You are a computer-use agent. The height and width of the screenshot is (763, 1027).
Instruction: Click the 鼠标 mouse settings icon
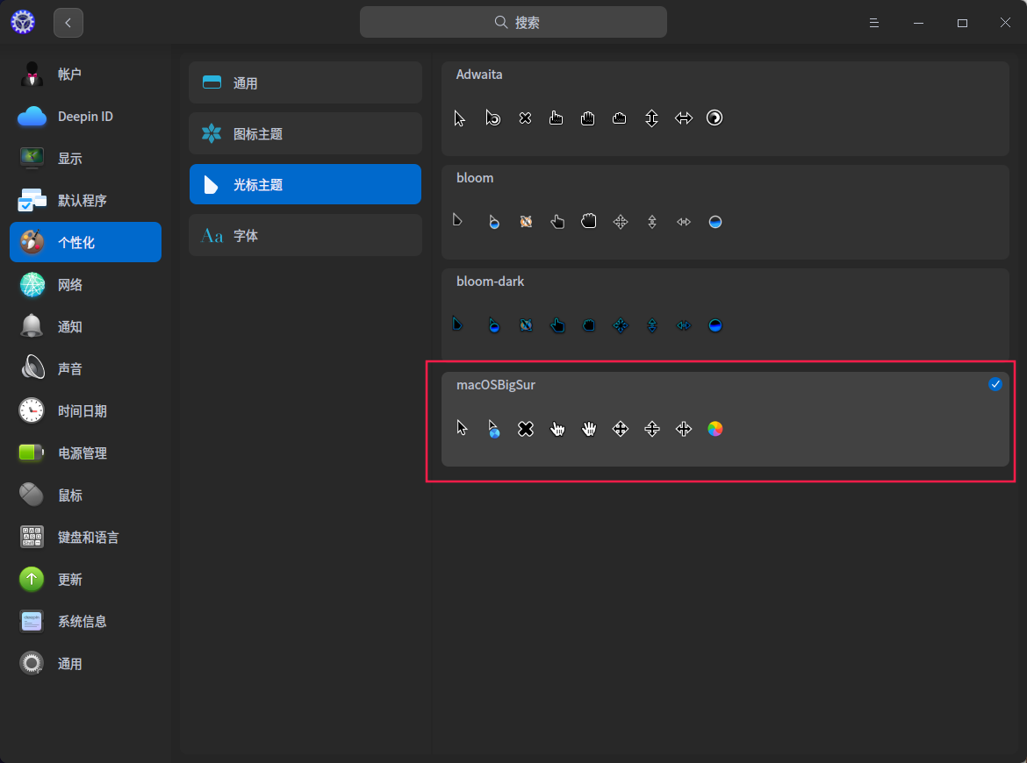point(32,495)
